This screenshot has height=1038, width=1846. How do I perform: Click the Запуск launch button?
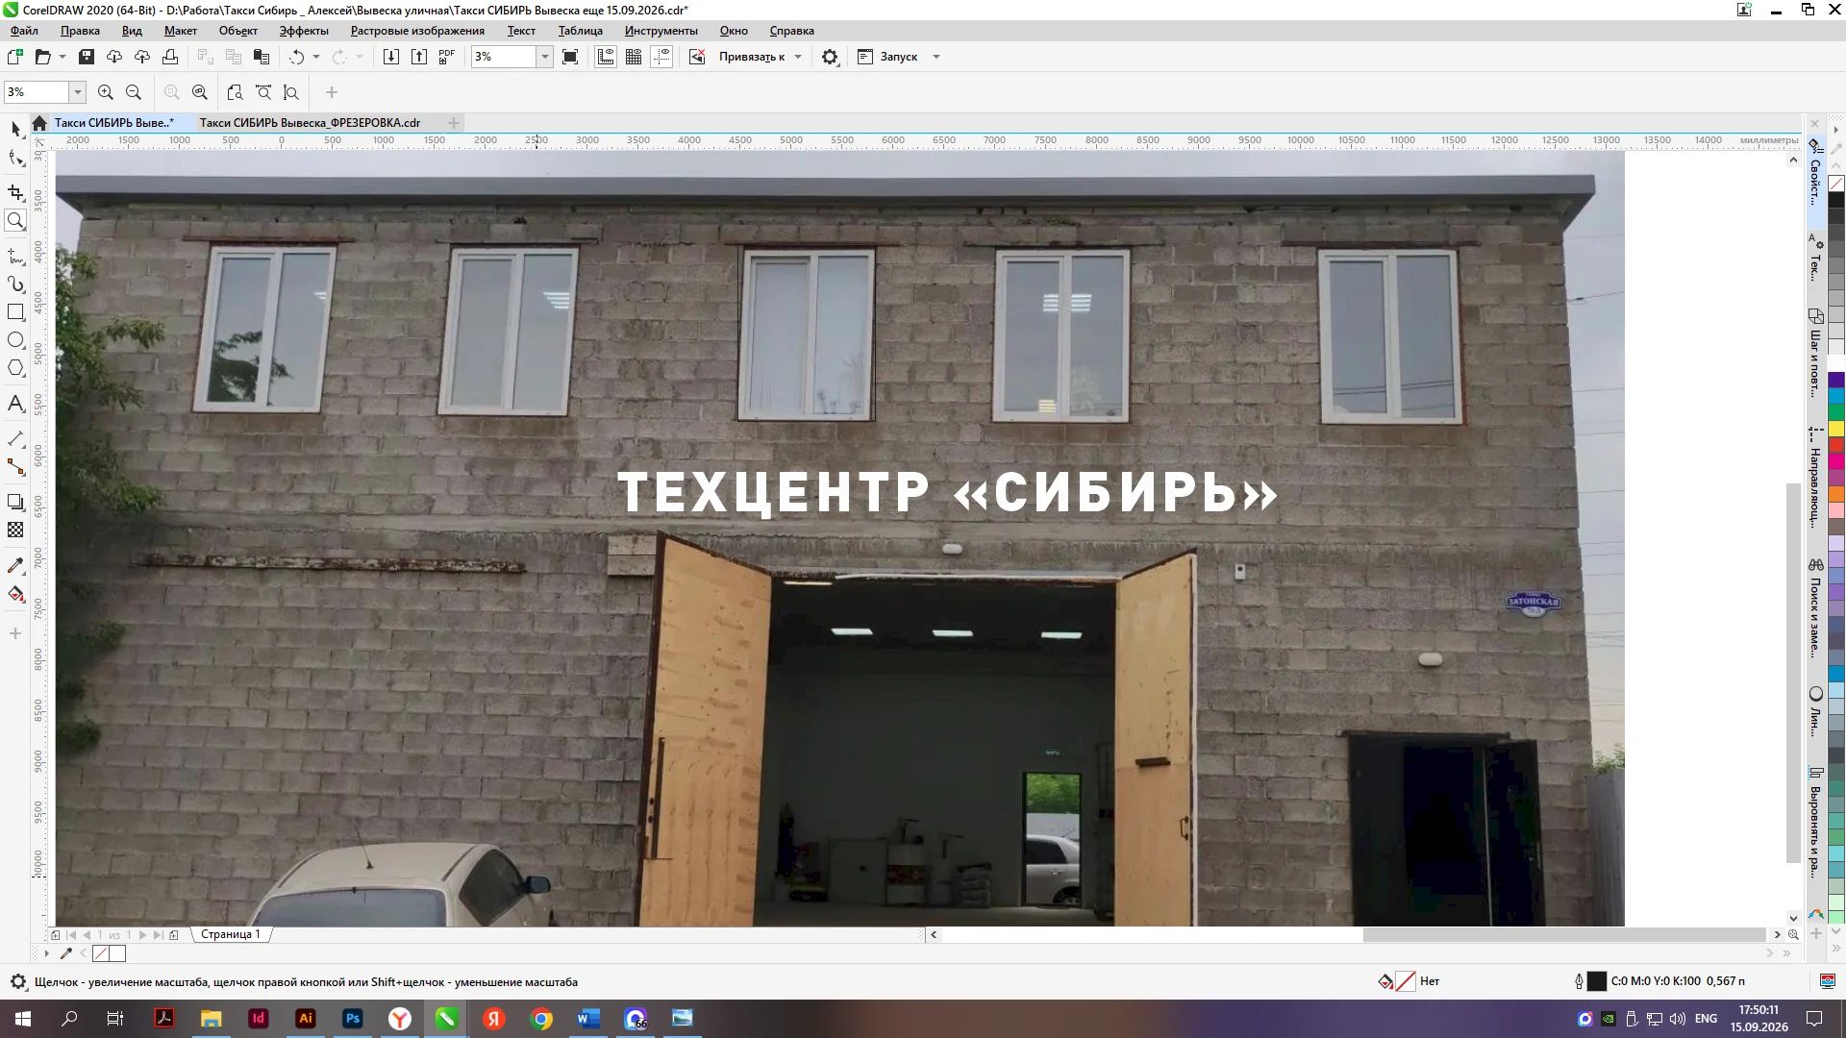887,57
